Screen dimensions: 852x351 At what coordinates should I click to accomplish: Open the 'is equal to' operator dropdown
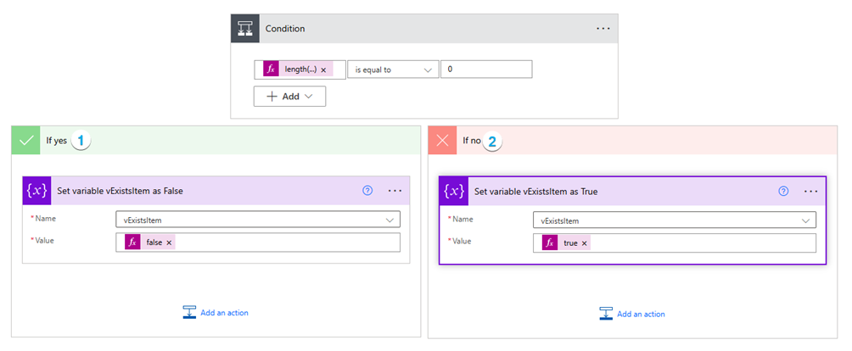(393, 70)
